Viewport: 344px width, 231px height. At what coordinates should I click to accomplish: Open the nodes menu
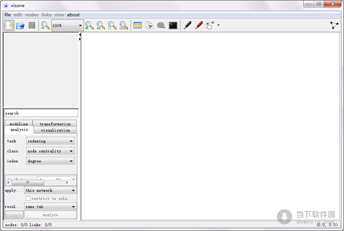pos(32,15)
